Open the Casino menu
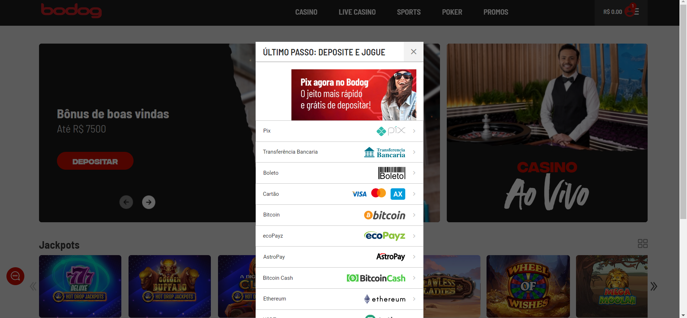Screen dimensions: 687x318 (306, 12)
